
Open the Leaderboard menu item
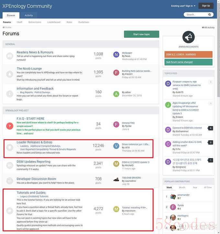54,22
